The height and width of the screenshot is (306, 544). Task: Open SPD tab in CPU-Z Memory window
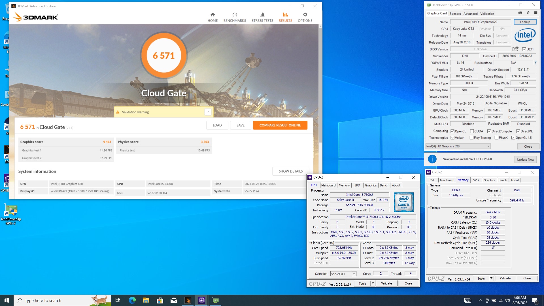(476, 180)
